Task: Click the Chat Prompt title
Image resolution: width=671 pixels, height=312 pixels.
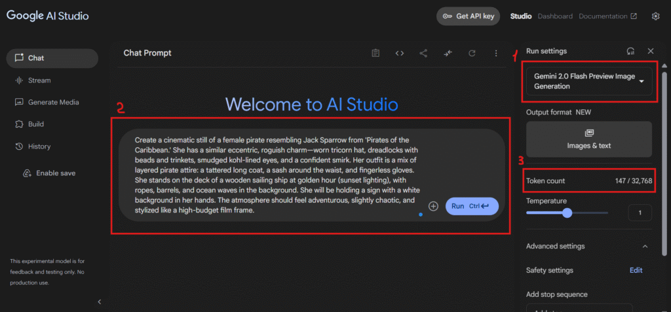Action: point(147,53)
